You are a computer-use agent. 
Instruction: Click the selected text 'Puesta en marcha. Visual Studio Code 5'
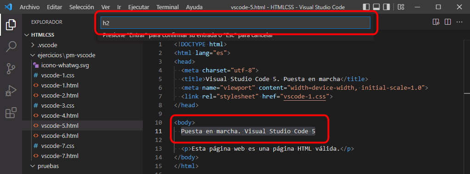(x=248, y=131)
